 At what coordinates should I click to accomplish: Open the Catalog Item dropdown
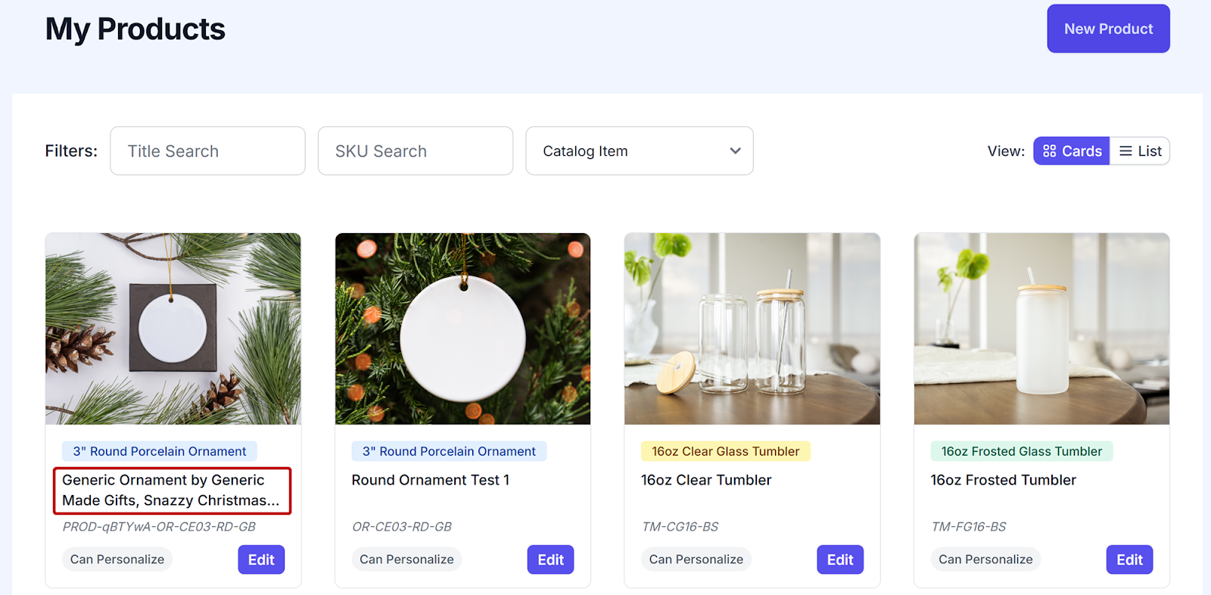click(x=640, y=151)
